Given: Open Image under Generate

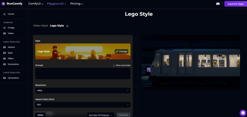Looking at the screenshot, I should (11, 28).
